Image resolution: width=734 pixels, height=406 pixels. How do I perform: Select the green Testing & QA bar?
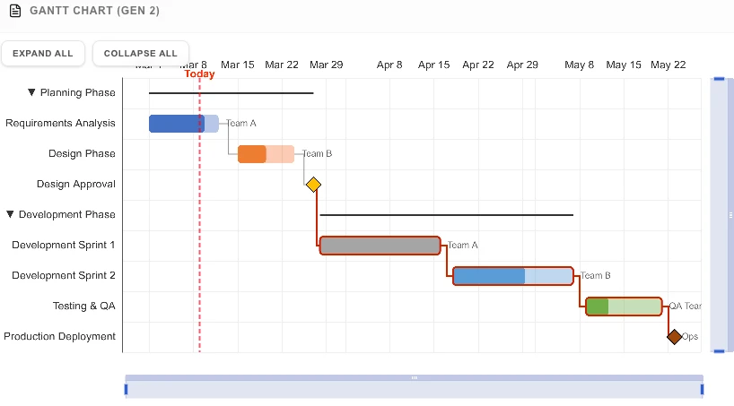624,307
